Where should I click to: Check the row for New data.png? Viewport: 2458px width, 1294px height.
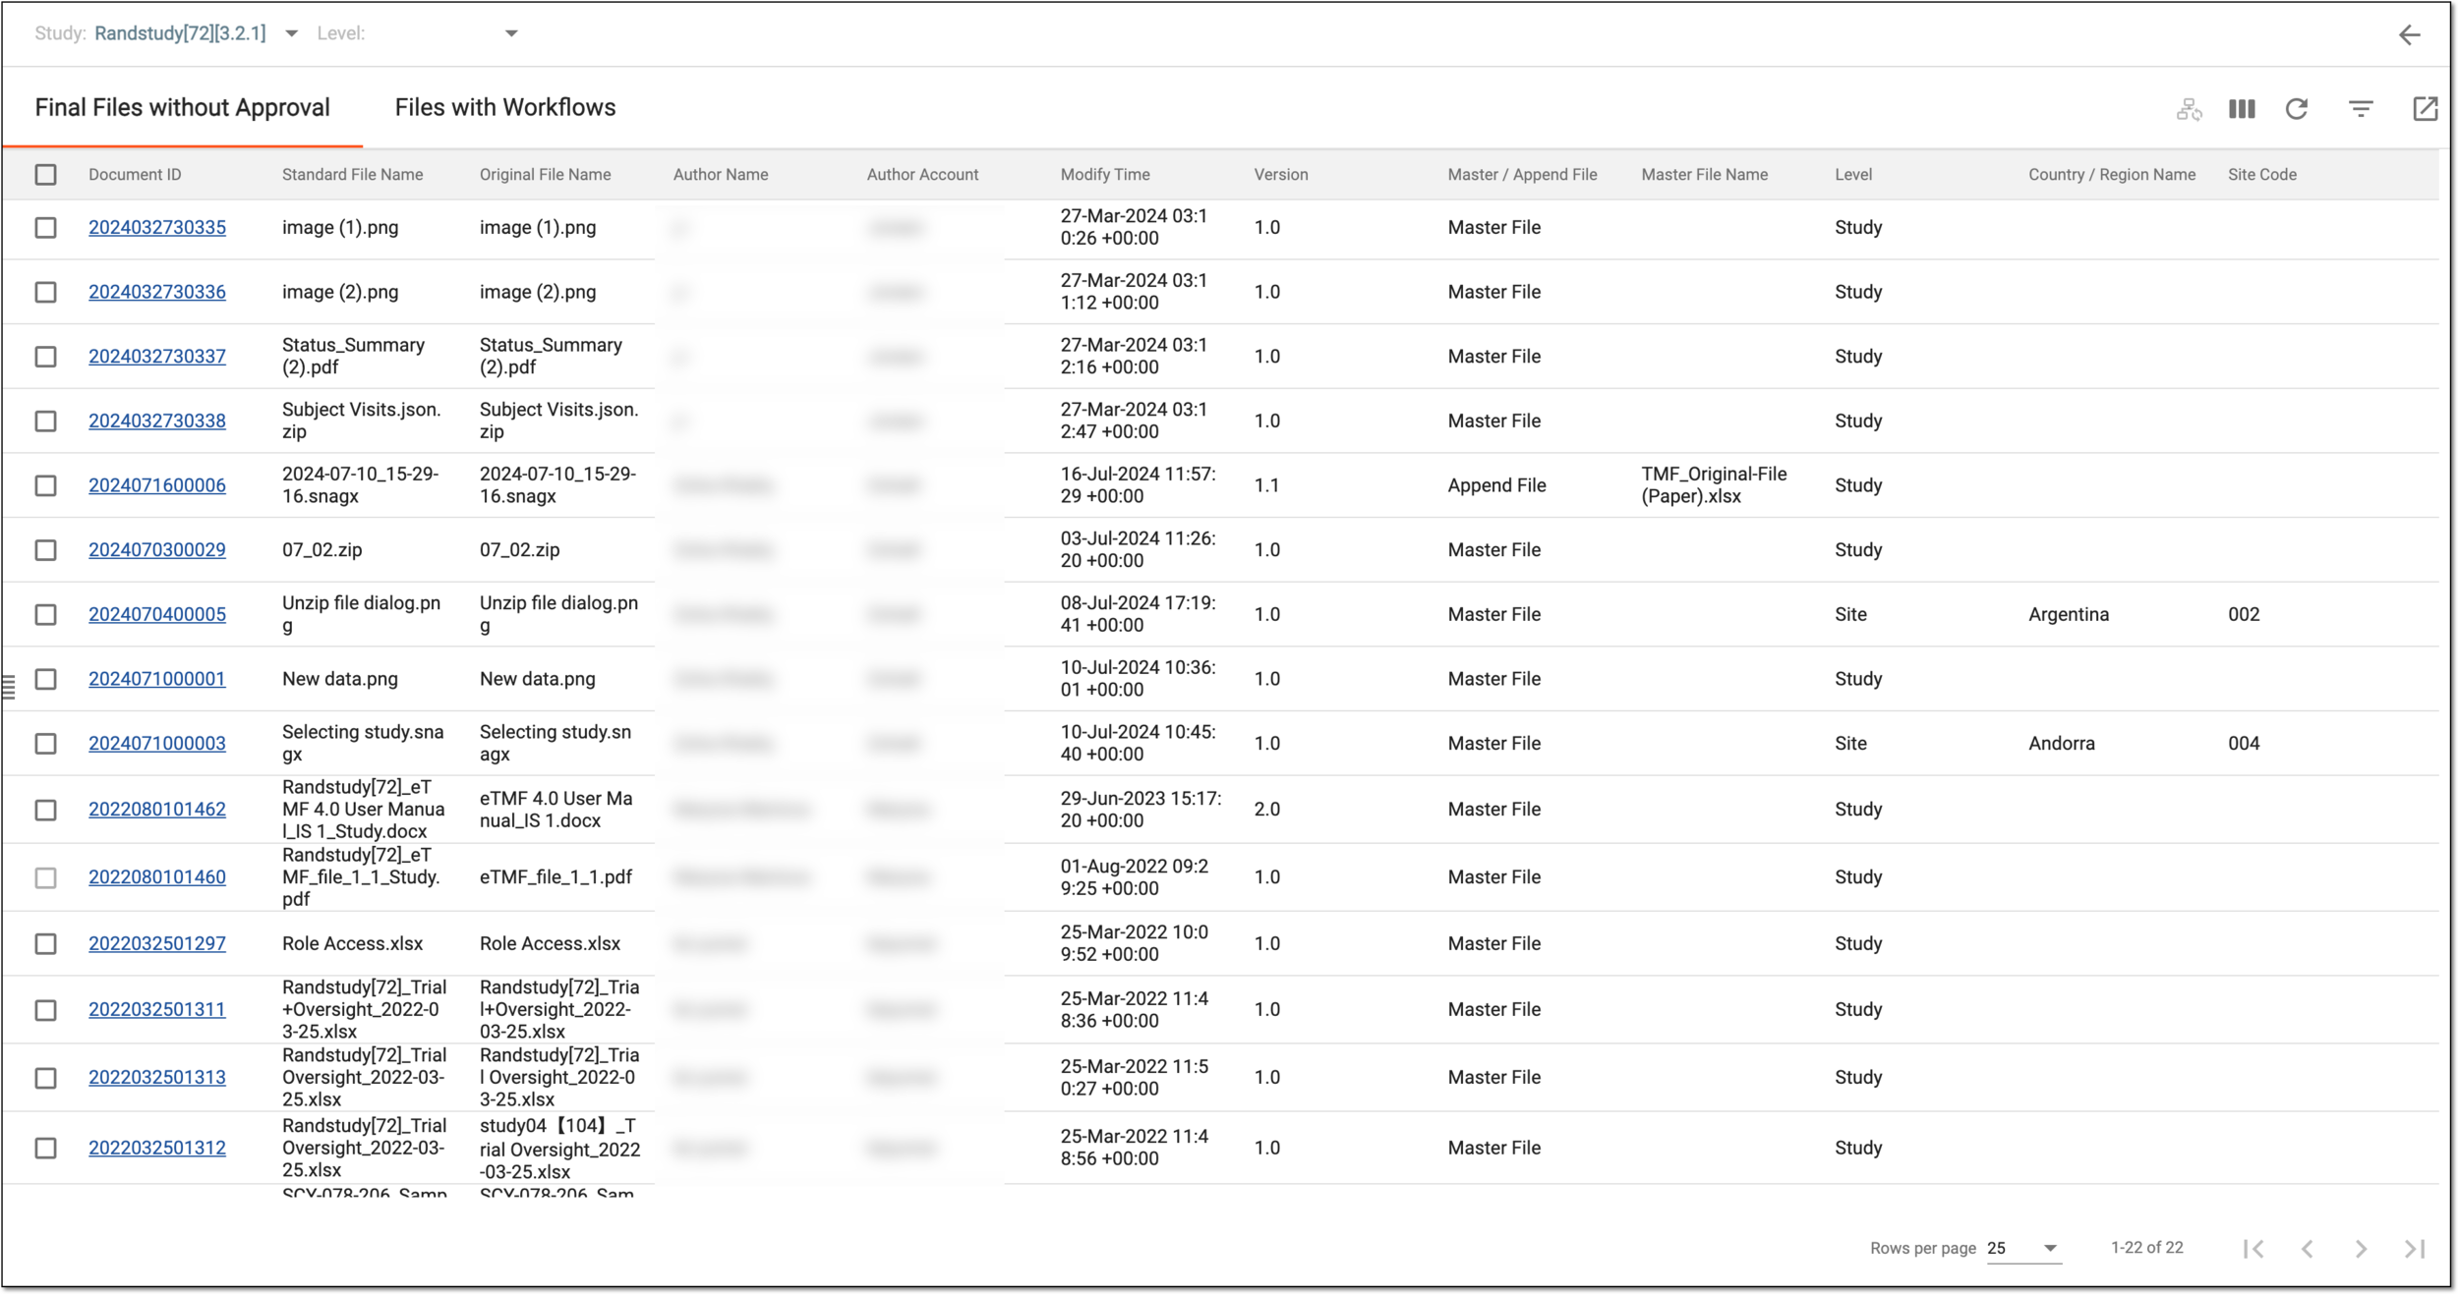(45, 680)
